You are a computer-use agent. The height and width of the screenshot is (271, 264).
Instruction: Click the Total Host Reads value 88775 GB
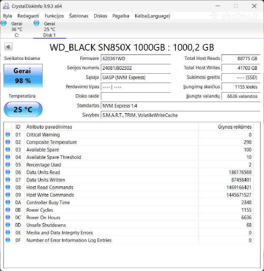(x=241, y=59)
